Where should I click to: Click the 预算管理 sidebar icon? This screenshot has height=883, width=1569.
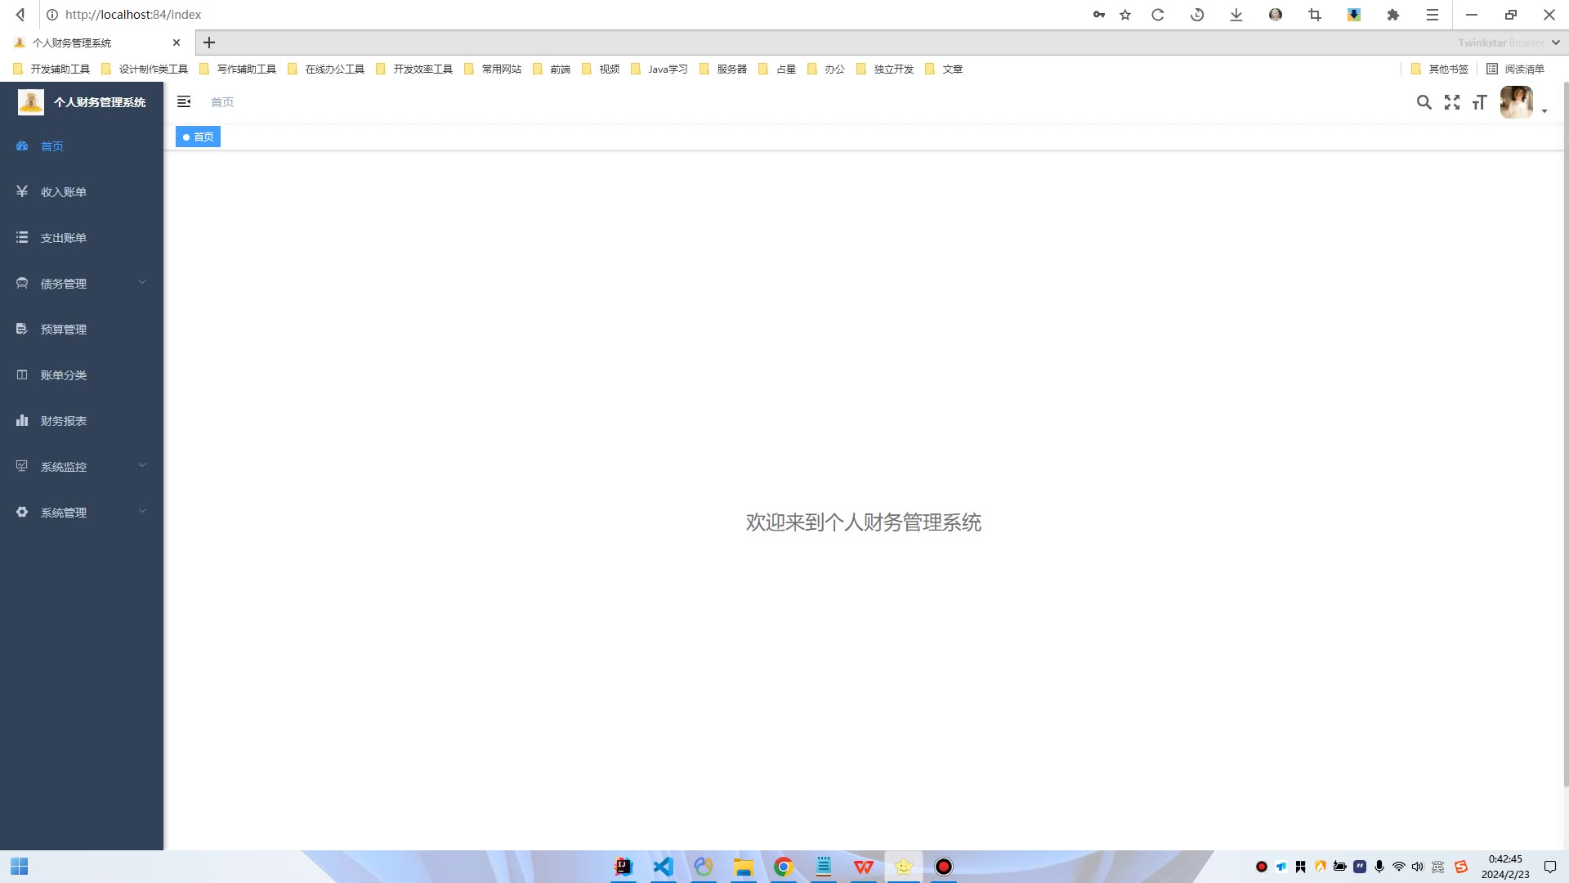click(22, 329)
